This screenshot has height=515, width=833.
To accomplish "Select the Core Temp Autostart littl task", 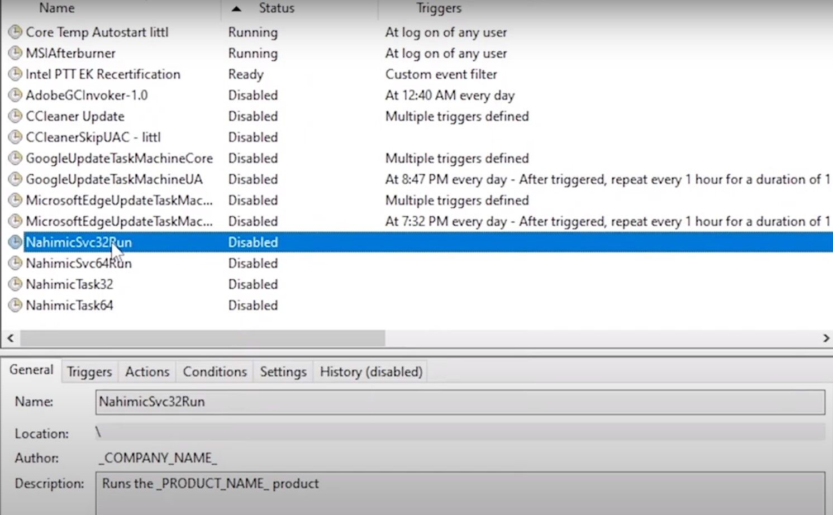I will pyautogui.click(x=97, y=32).
